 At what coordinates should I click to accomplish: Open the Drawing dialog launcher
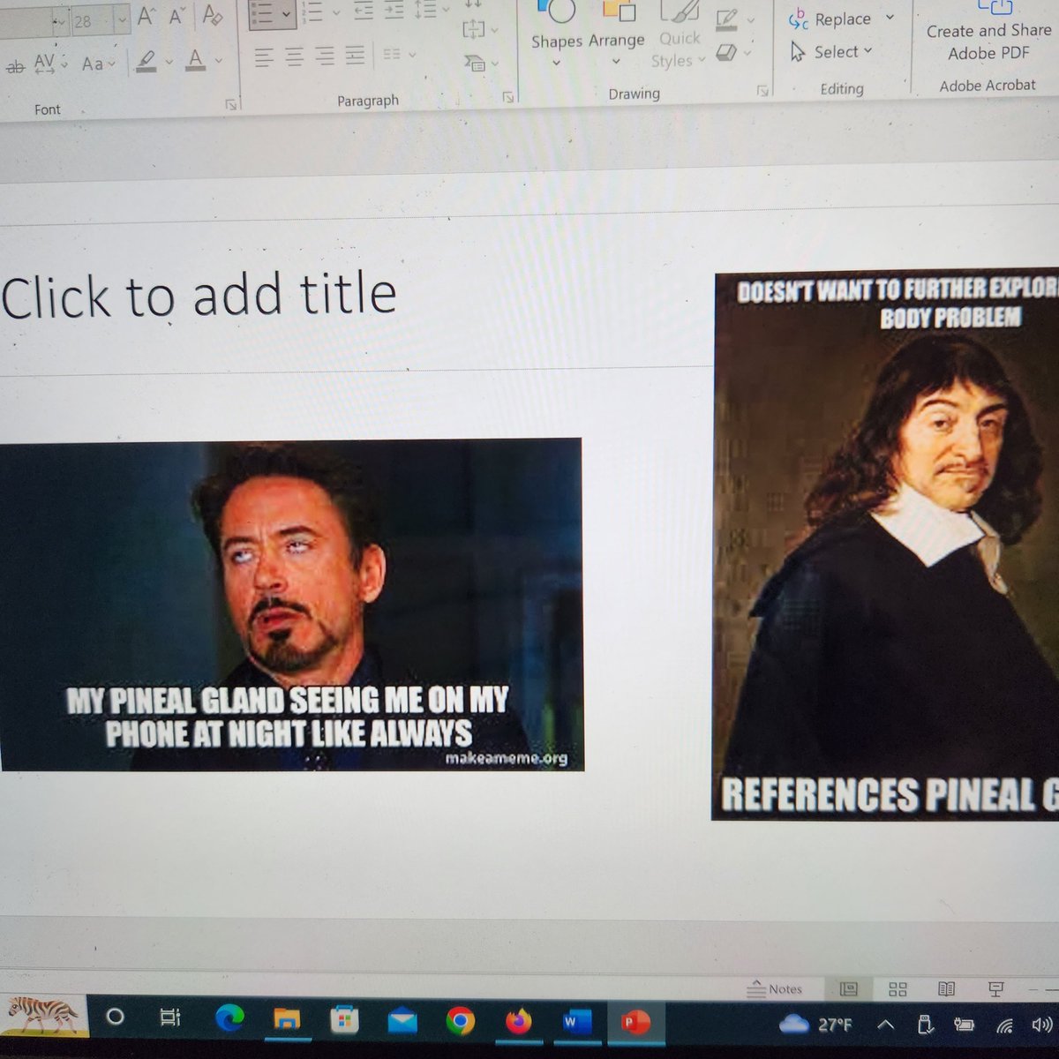(x=762, y=90)
